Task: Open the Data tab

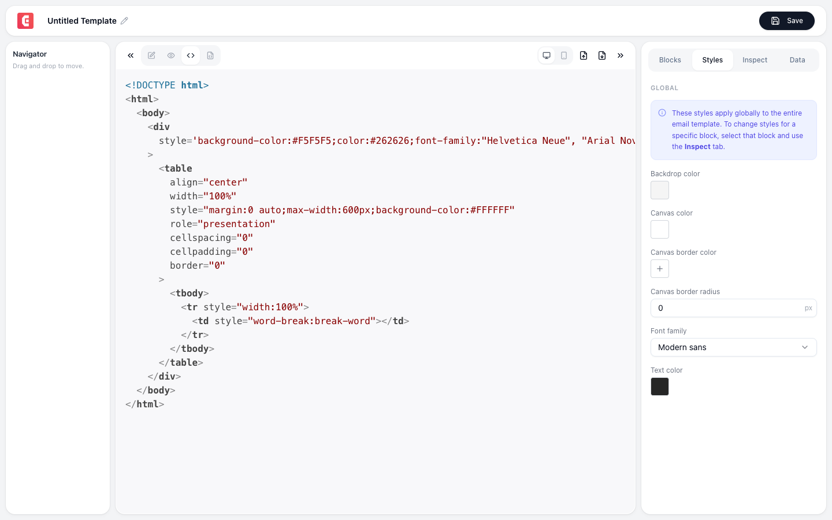Action: 797,60
